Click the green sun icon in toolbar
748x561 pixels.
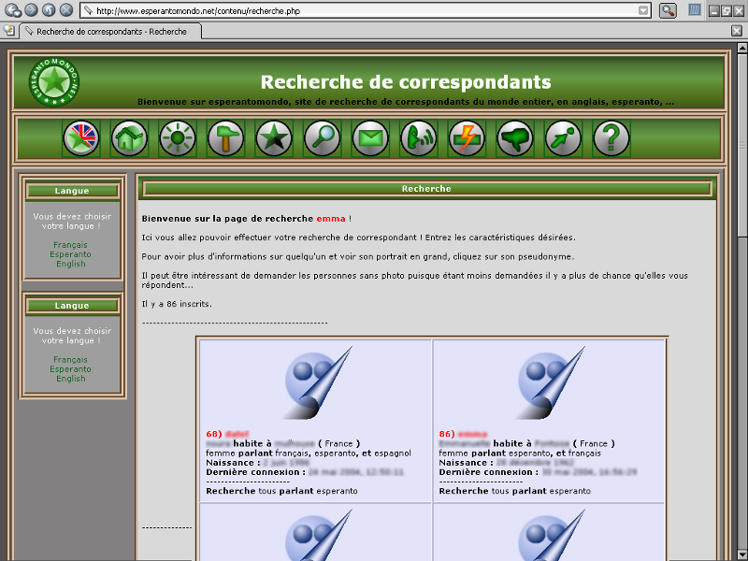coord(177,138)
